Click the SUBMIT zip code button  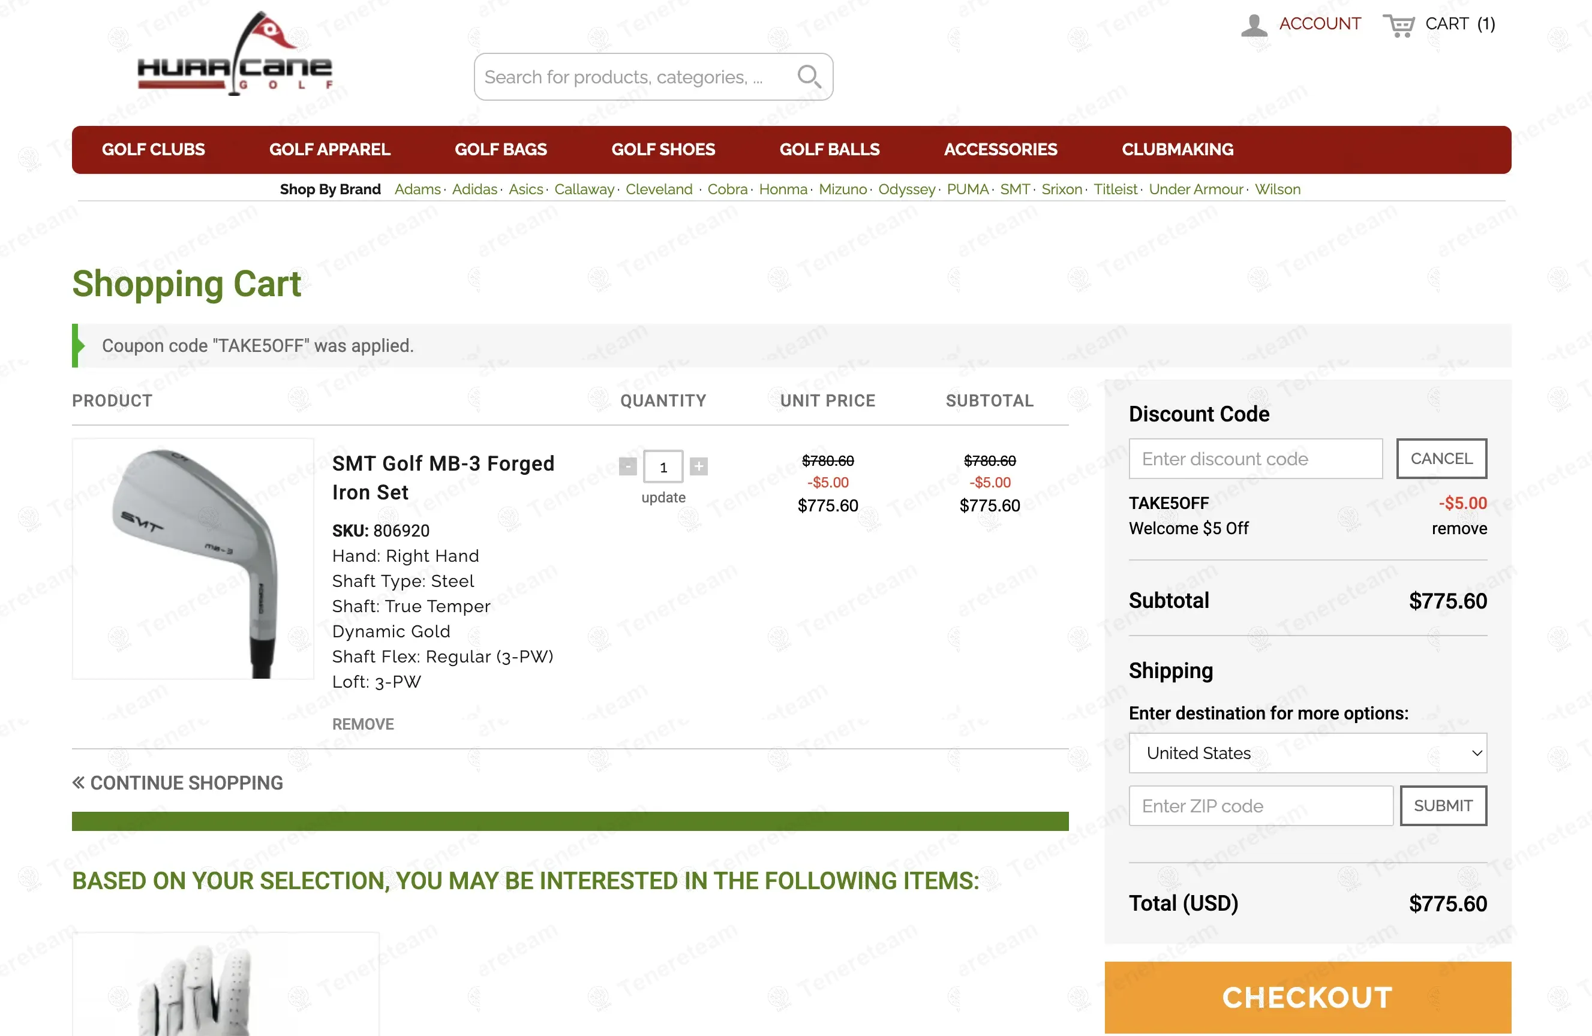1443,805
